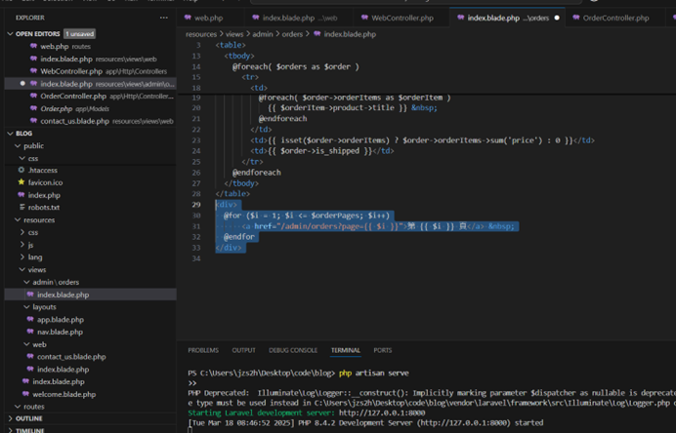The width and height of the screenshot is (676, 433).
Task: Expand the OUTLINE section
Action: (11, 418)
